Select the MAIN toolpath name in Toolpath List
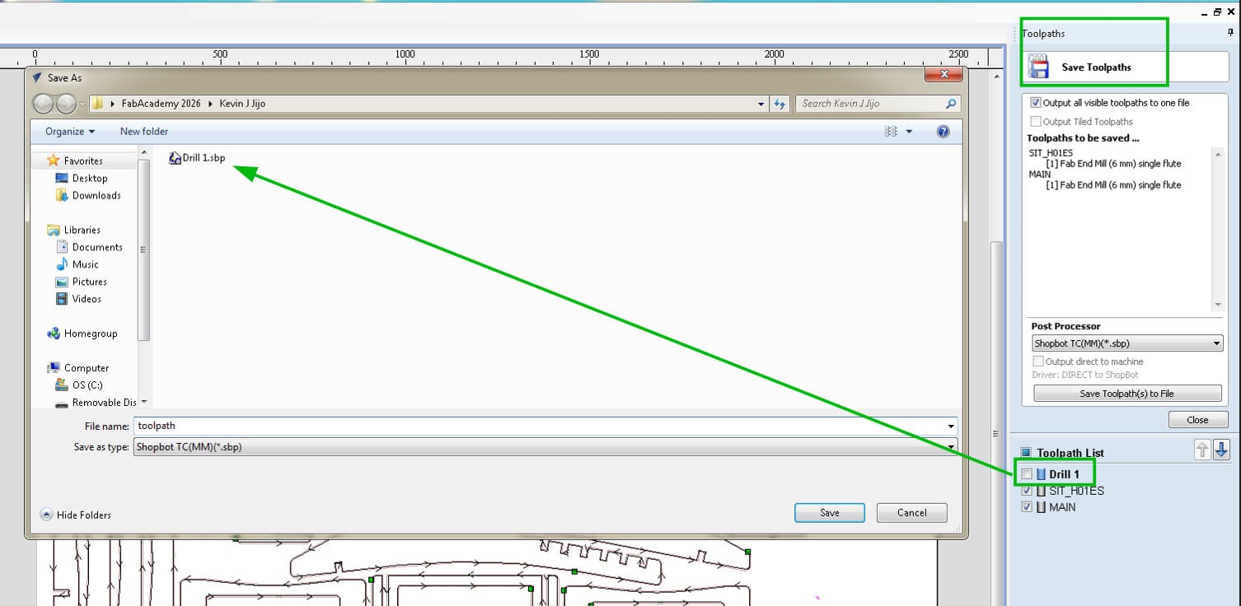The image size is (1241, 606). point(1062,507)
